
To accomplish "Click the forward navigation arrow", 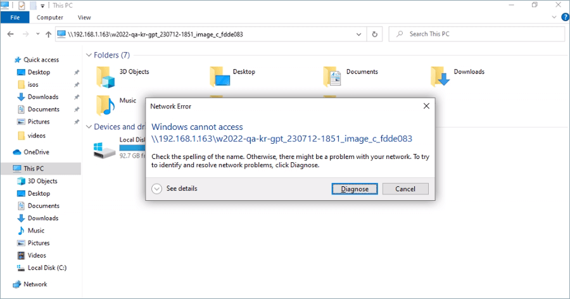I will (x=25, y=34).
